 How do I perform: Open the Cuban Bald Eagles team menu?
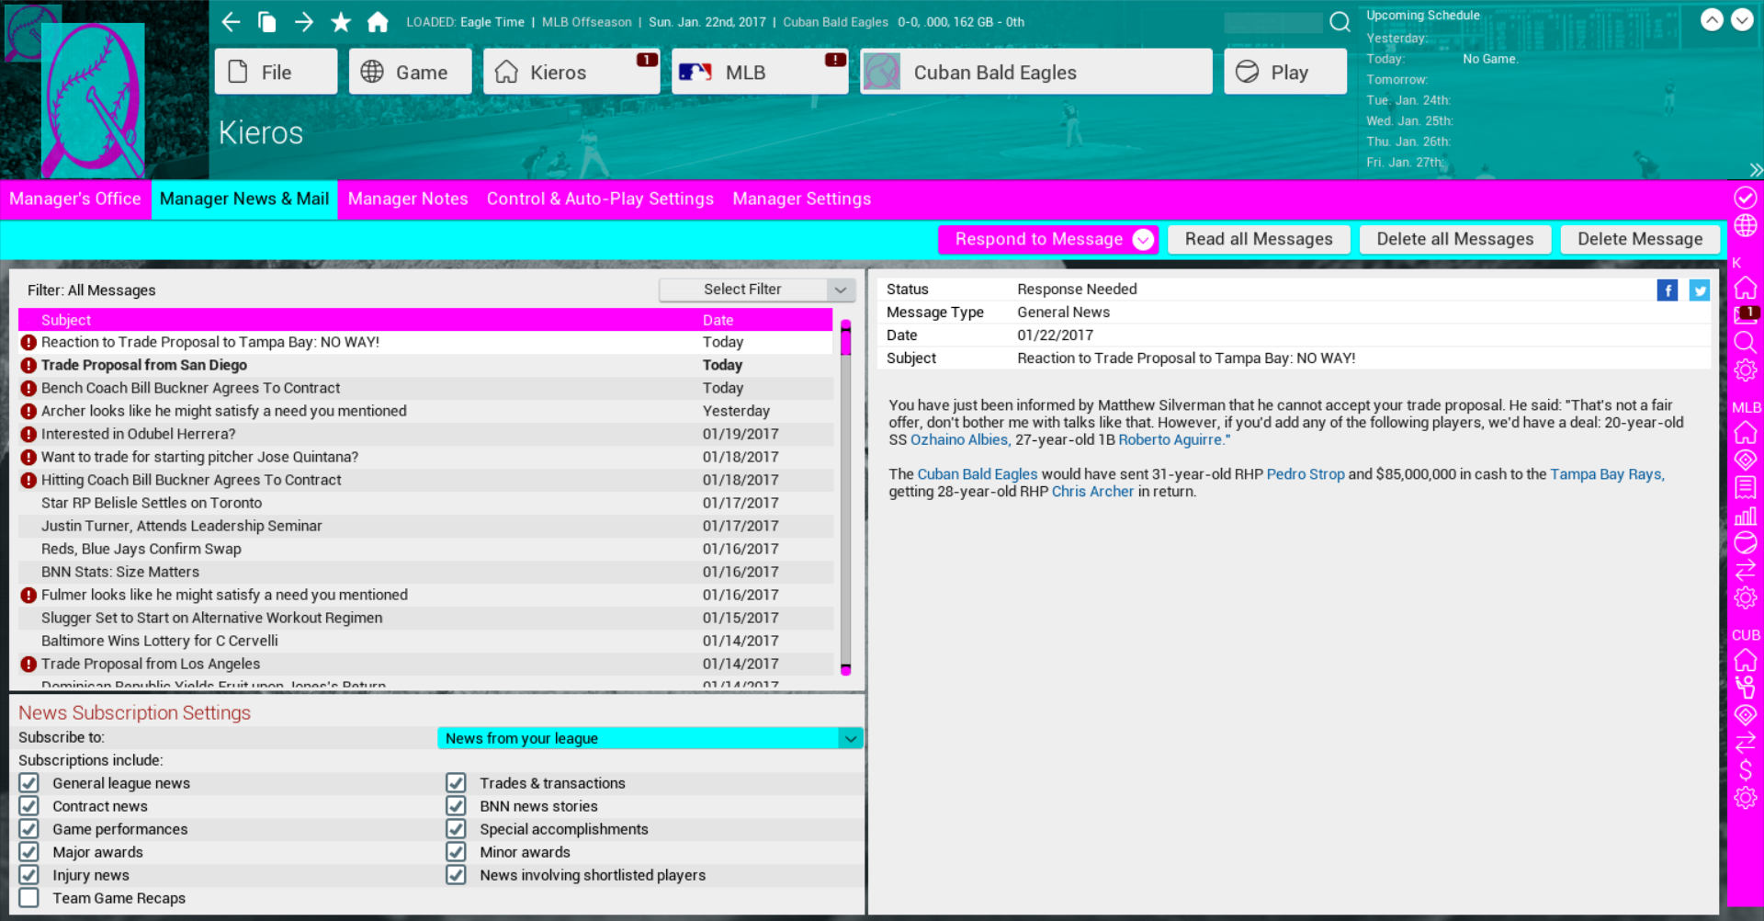(x=1035, y=72)
